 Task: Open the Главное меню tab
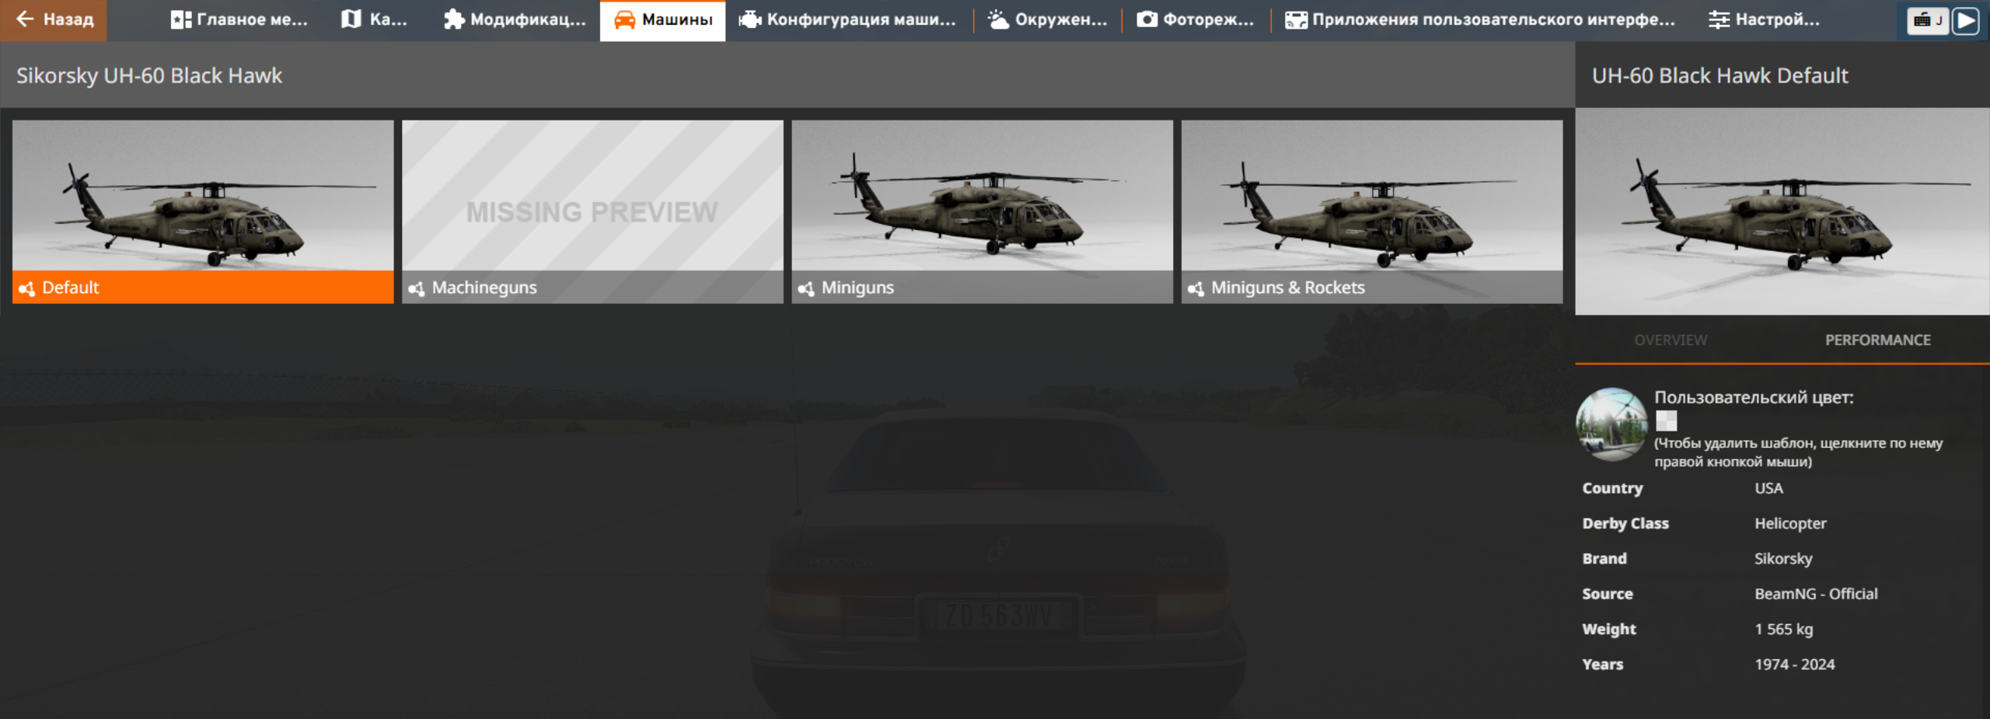(239, 19)
